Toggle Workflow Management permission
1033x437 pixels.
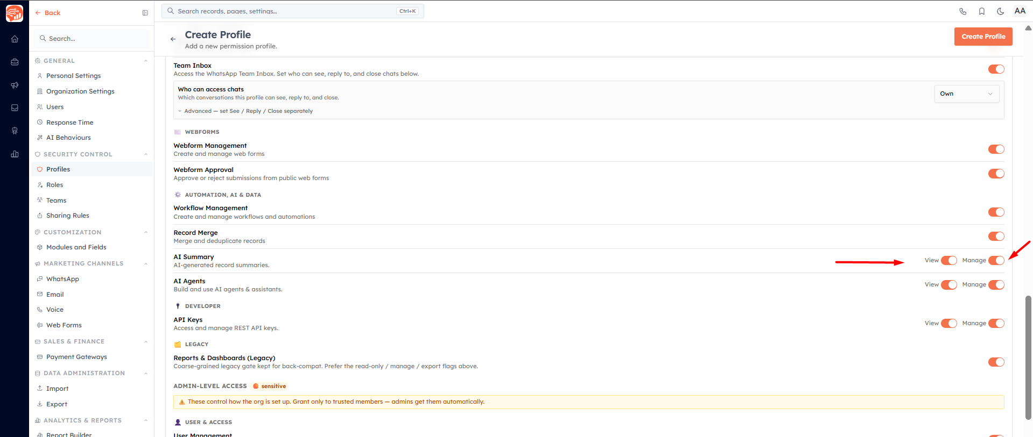[996, 212]
